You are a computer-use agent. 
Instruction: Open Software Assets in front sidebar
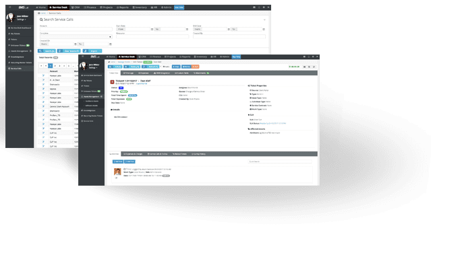pyautogui.click(x=91, y=106)
